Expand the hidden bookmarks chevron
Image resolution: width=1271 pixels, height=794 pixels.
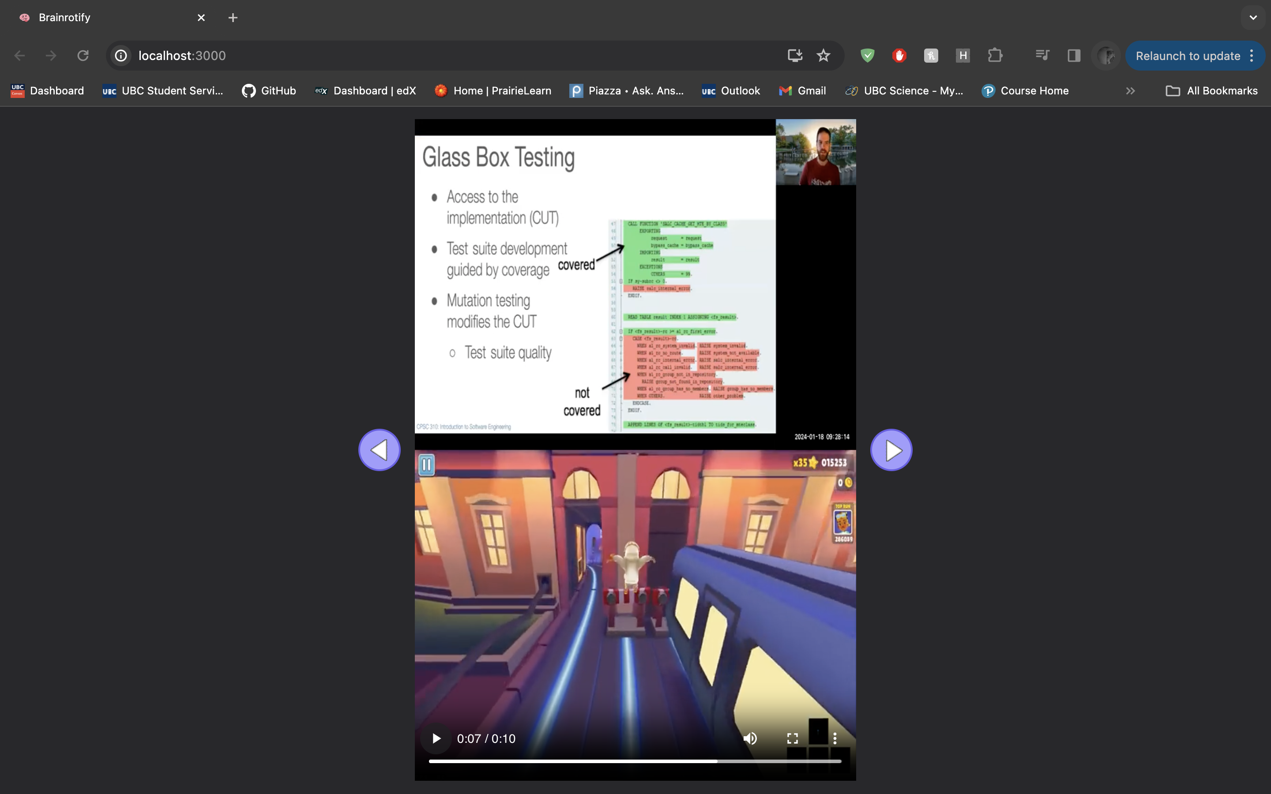(x=1130, y=91)
